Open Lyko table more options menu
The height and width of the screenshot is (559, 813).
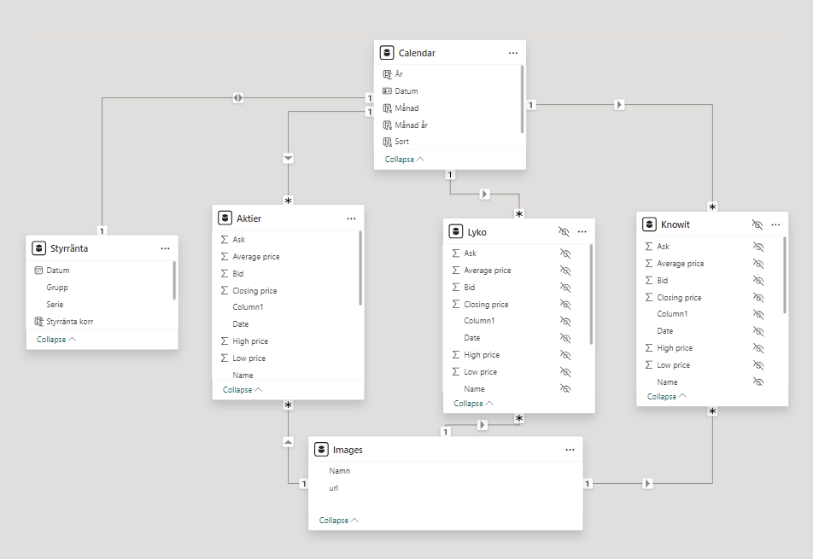[582, 231]
